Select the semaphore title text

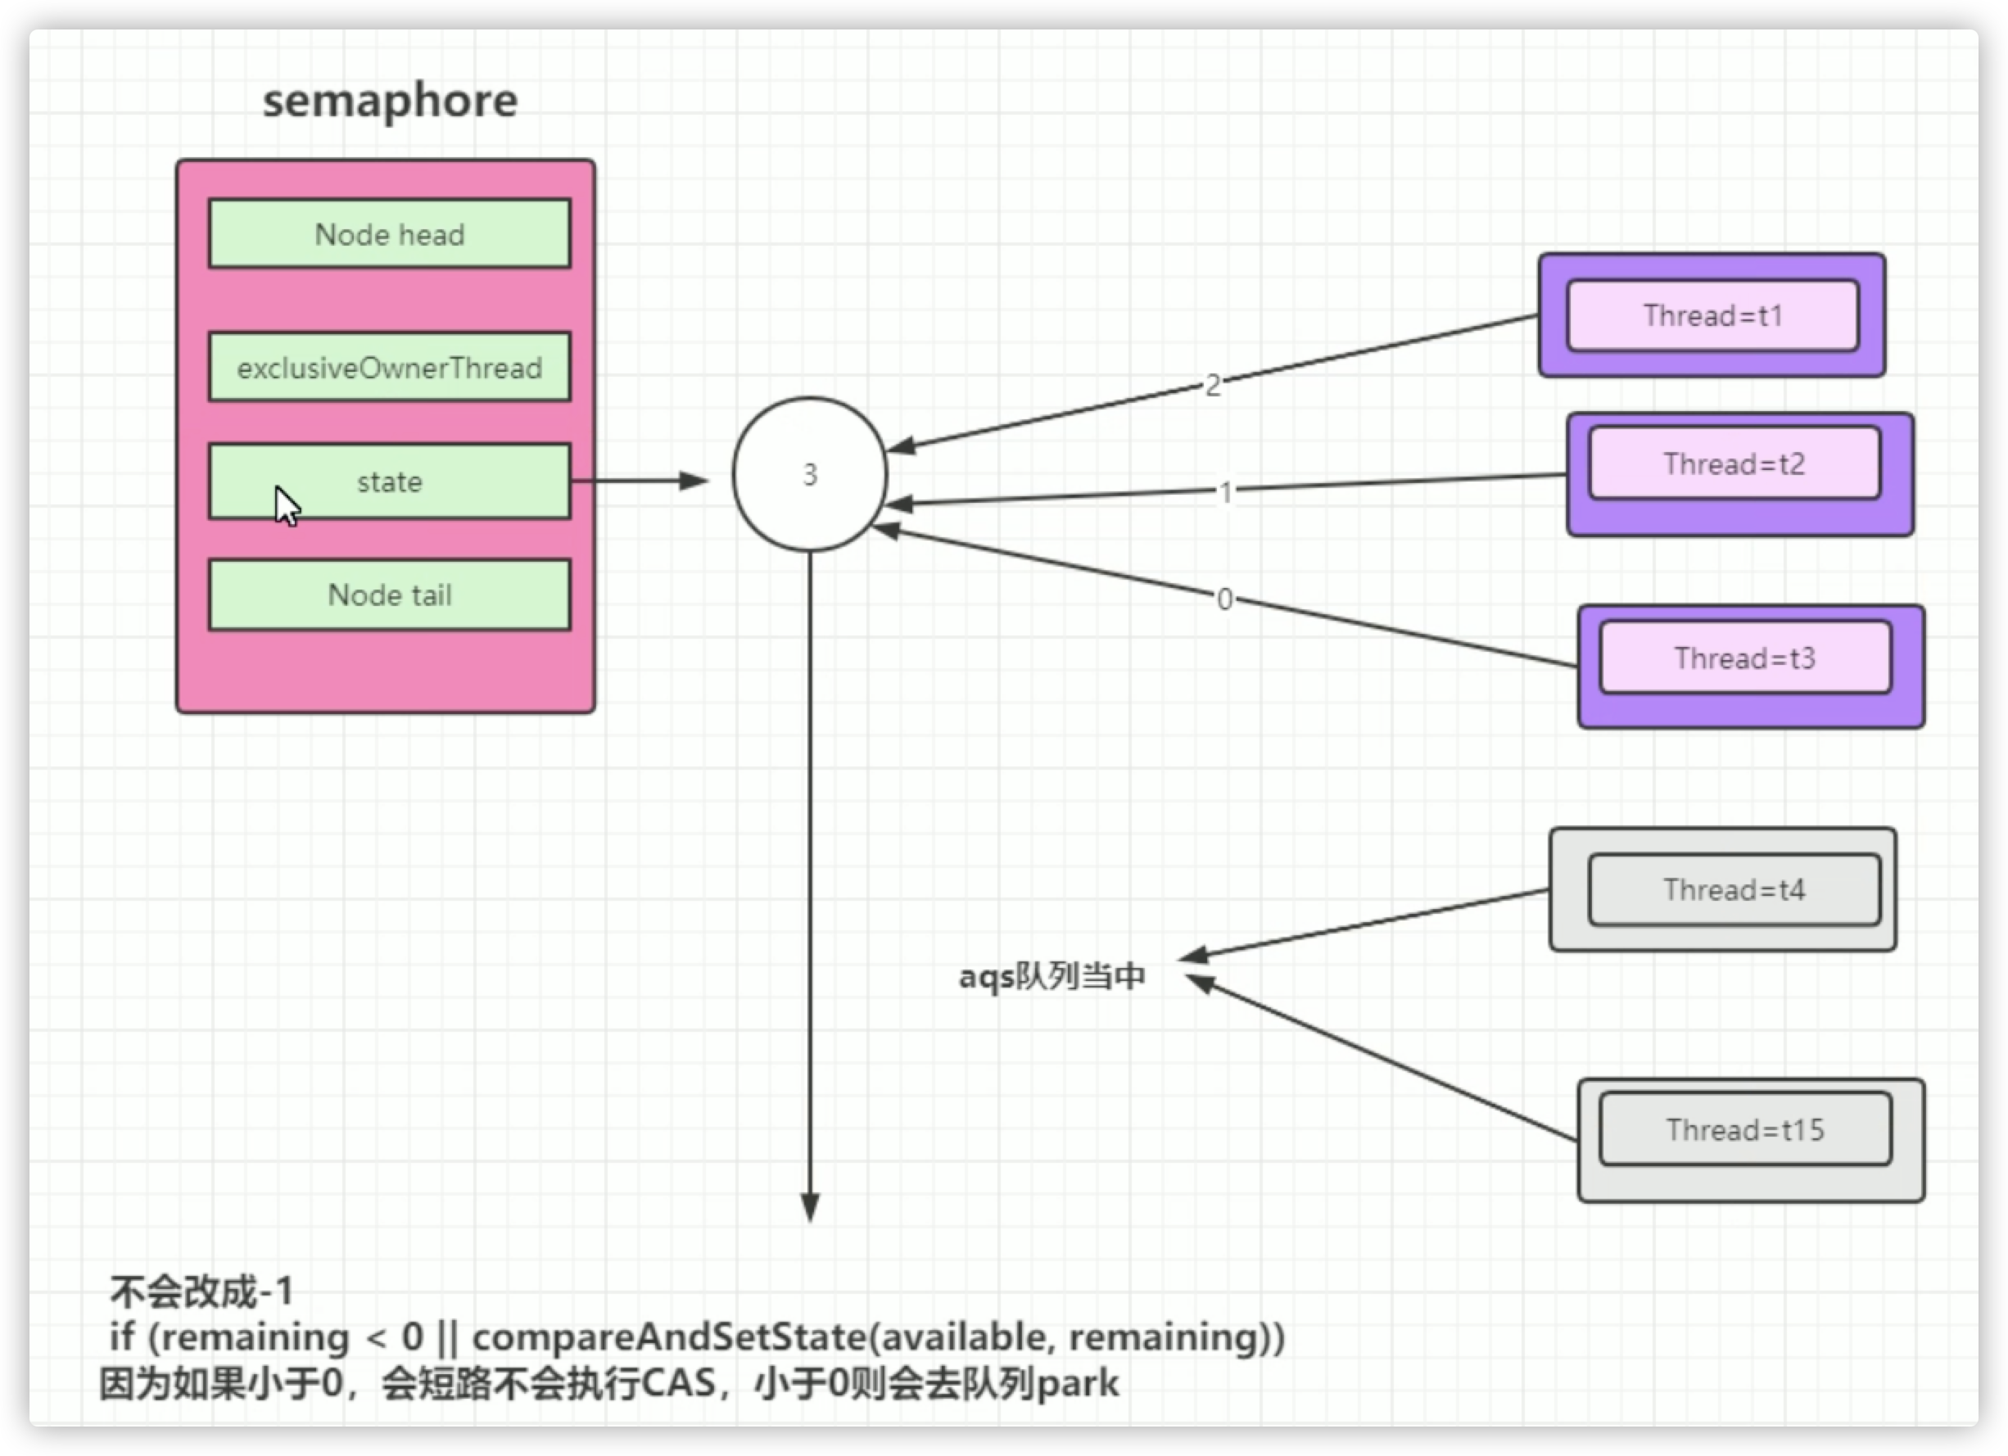click(x=390, y=100)
